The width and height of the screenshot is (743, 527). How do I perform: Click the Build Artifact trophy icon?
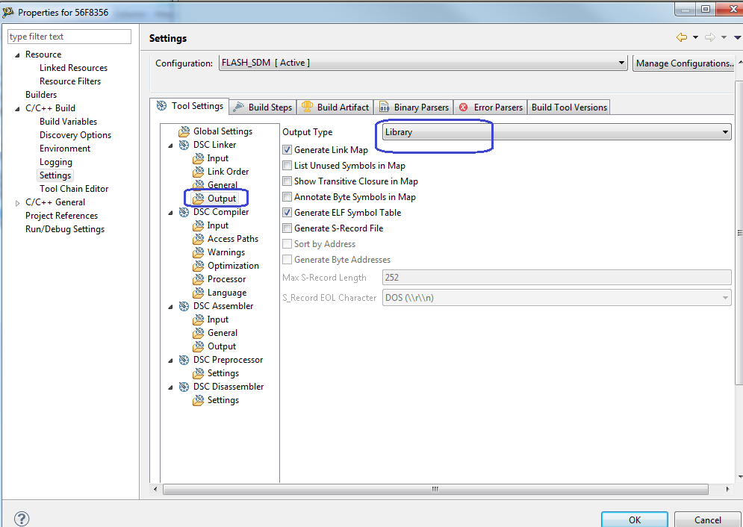click(307, 107)
